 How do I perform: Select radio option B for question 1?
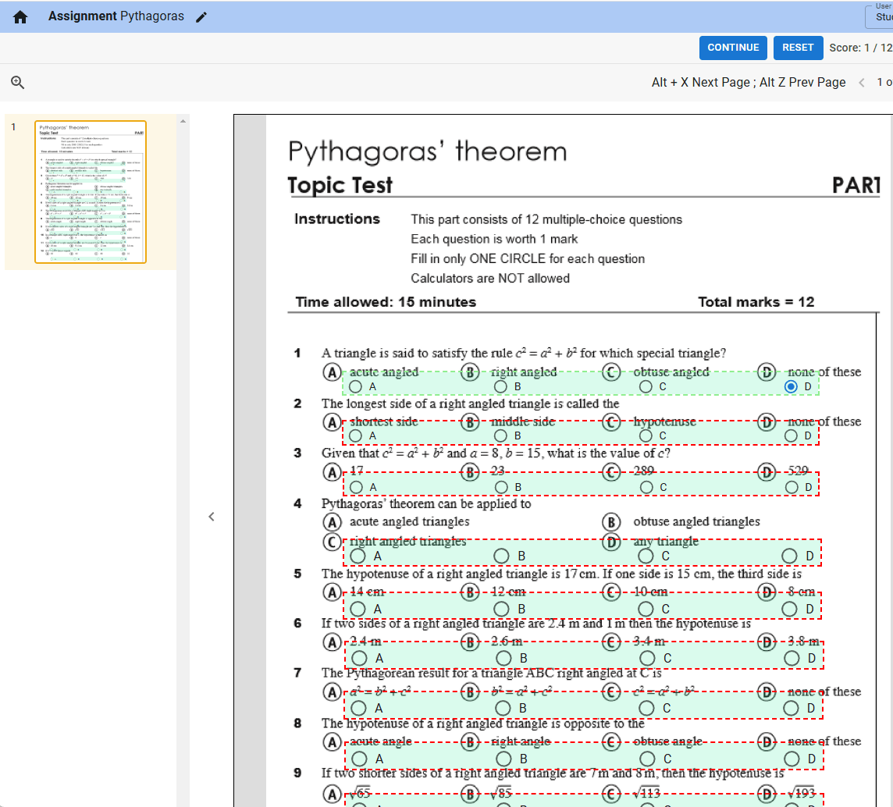point(500,386)
